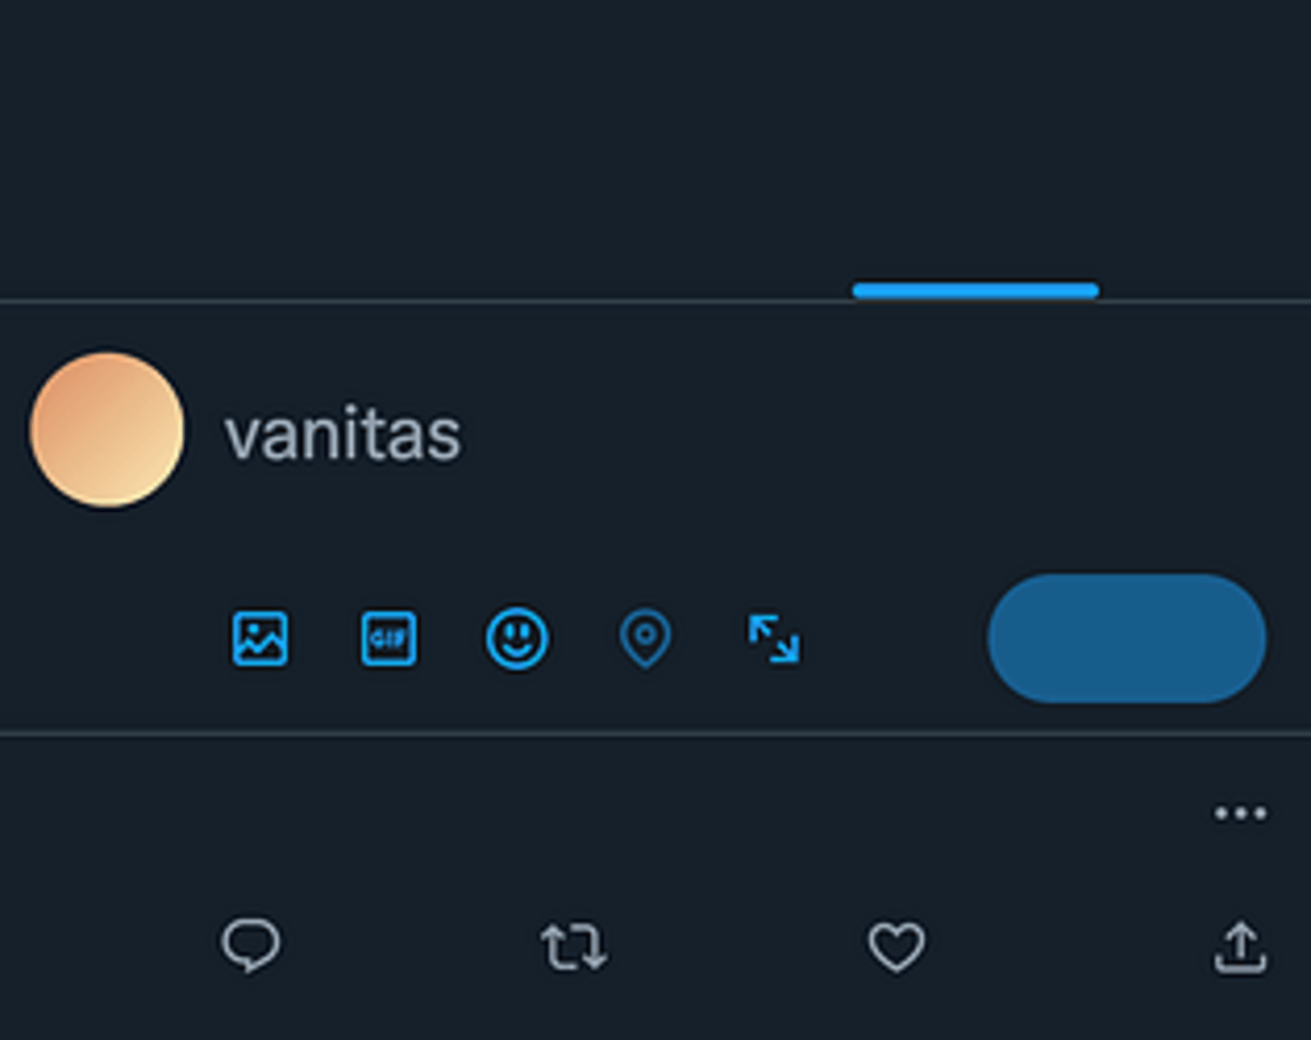Click the blue active tab indicator bar
Image resolution: width=1311 pixels, height=1040 pixels.
click(975, 290)
